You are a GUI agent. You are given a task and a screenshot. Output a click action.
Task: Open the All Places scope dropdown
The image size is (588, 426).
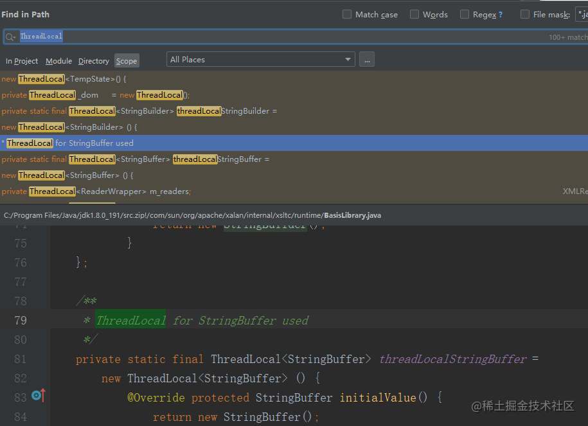pos(261,60)
